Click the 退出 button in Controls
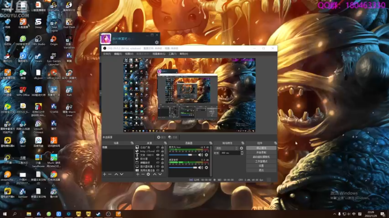 pos(261,171)
